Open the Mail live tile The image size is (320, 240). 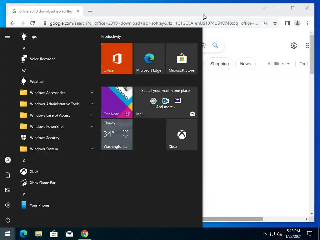coord(166,102)
